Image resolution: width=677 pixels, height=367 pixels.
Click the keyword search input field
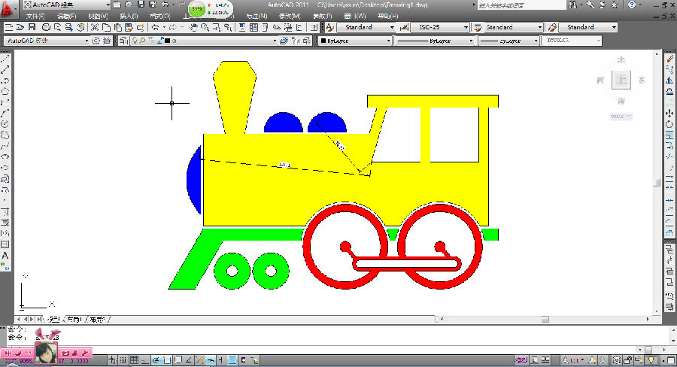(523, 5)
